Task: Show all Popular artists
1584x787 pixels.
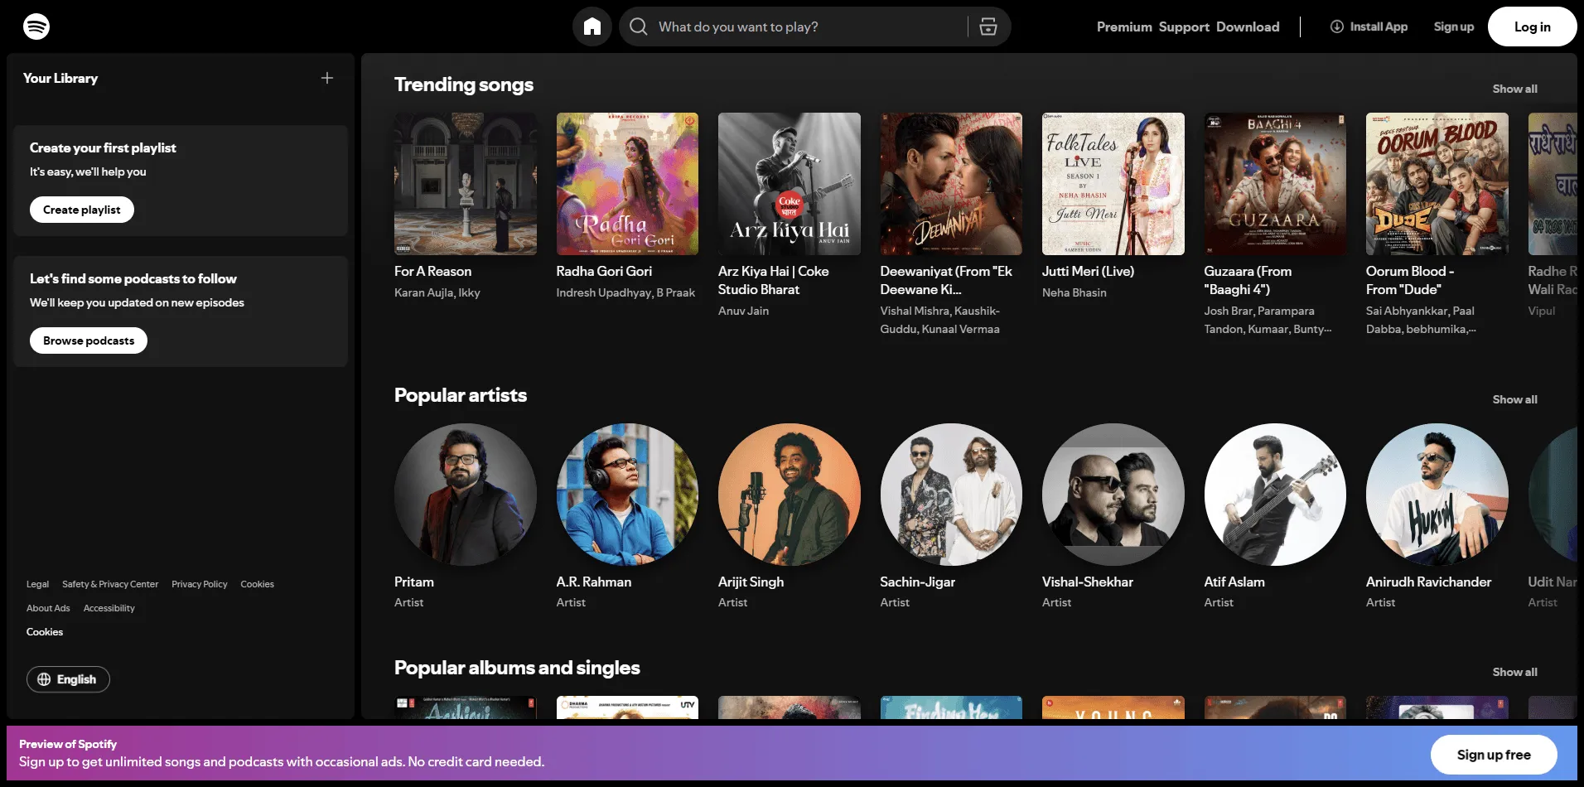Action: (x=1514, y=399)
